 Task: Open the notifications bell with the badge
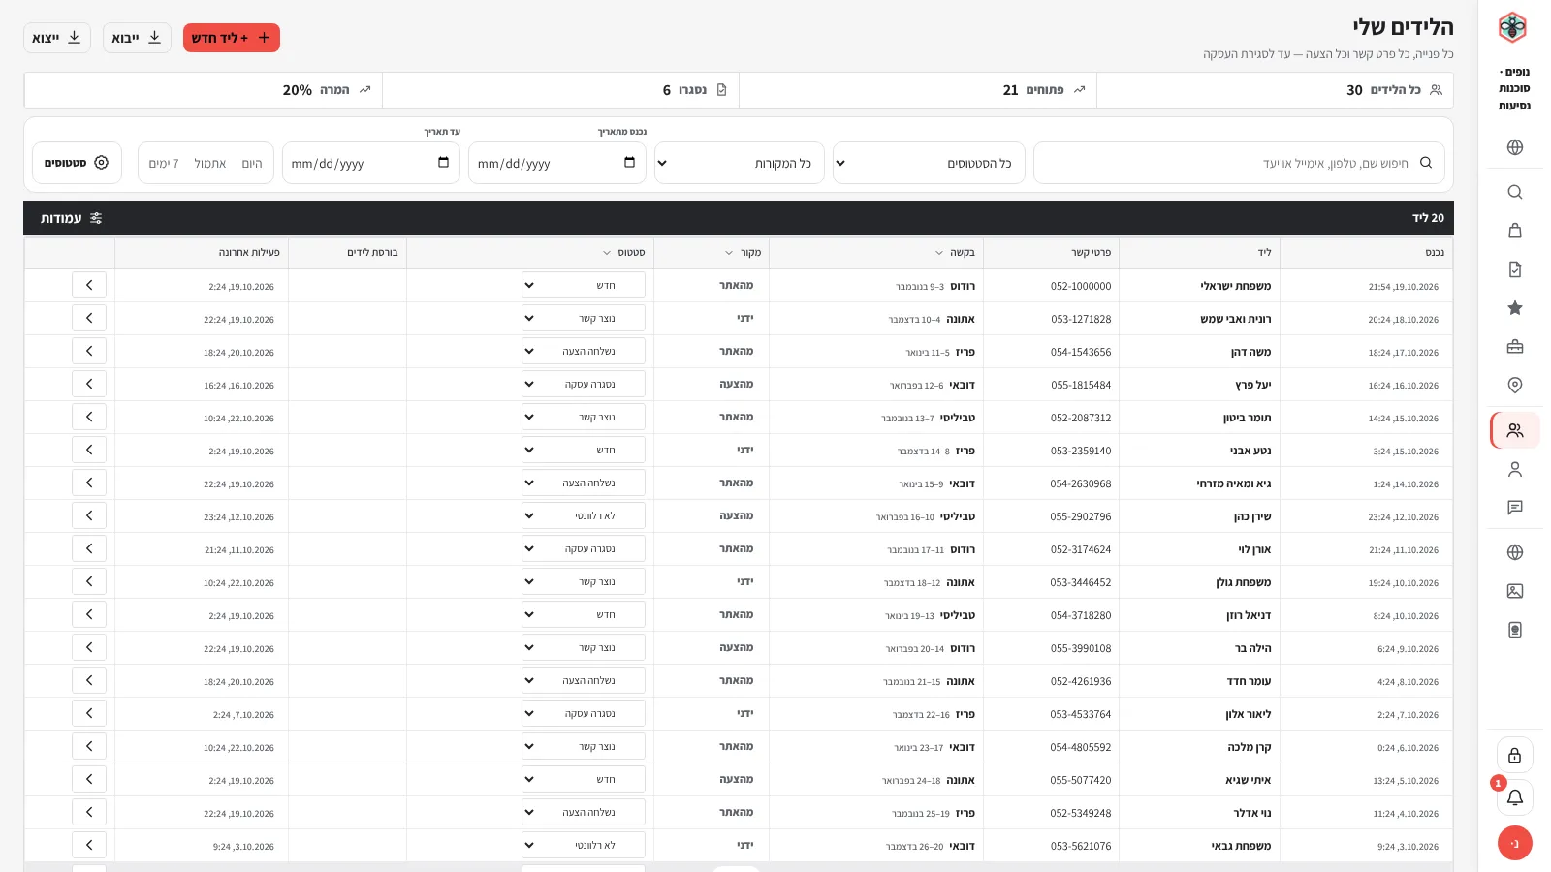1515,797
